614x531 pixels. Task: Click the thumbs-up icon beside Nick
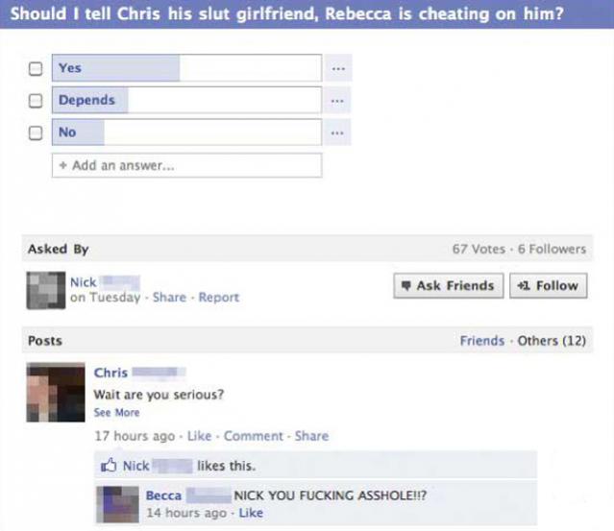(109, 465)
